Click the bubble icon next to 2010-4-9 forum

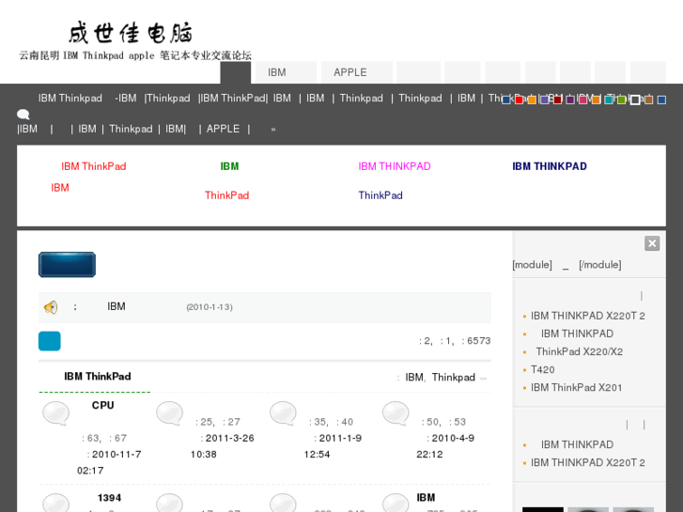(396, 413)
